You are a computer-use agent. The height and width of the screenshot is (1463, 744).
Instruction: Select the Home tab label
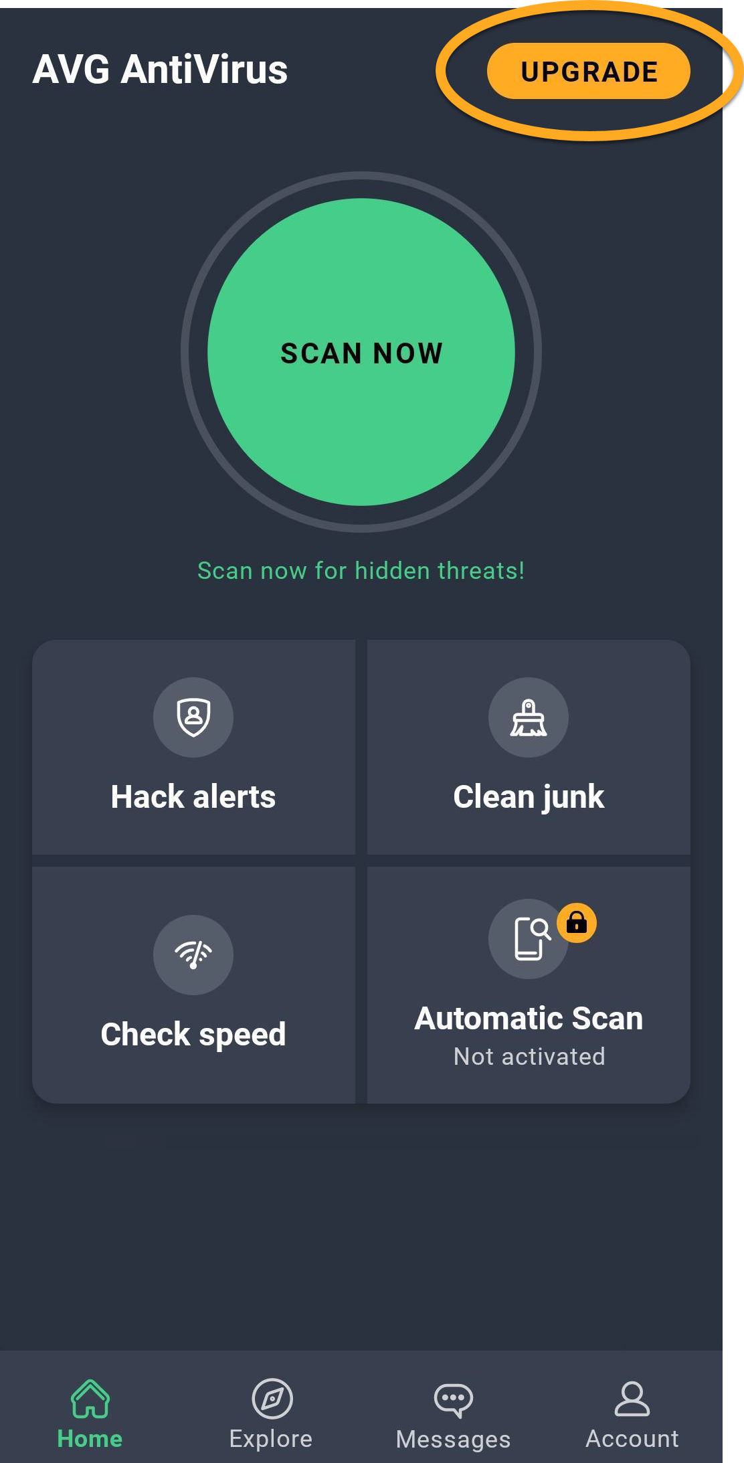tap(90, 1439)
